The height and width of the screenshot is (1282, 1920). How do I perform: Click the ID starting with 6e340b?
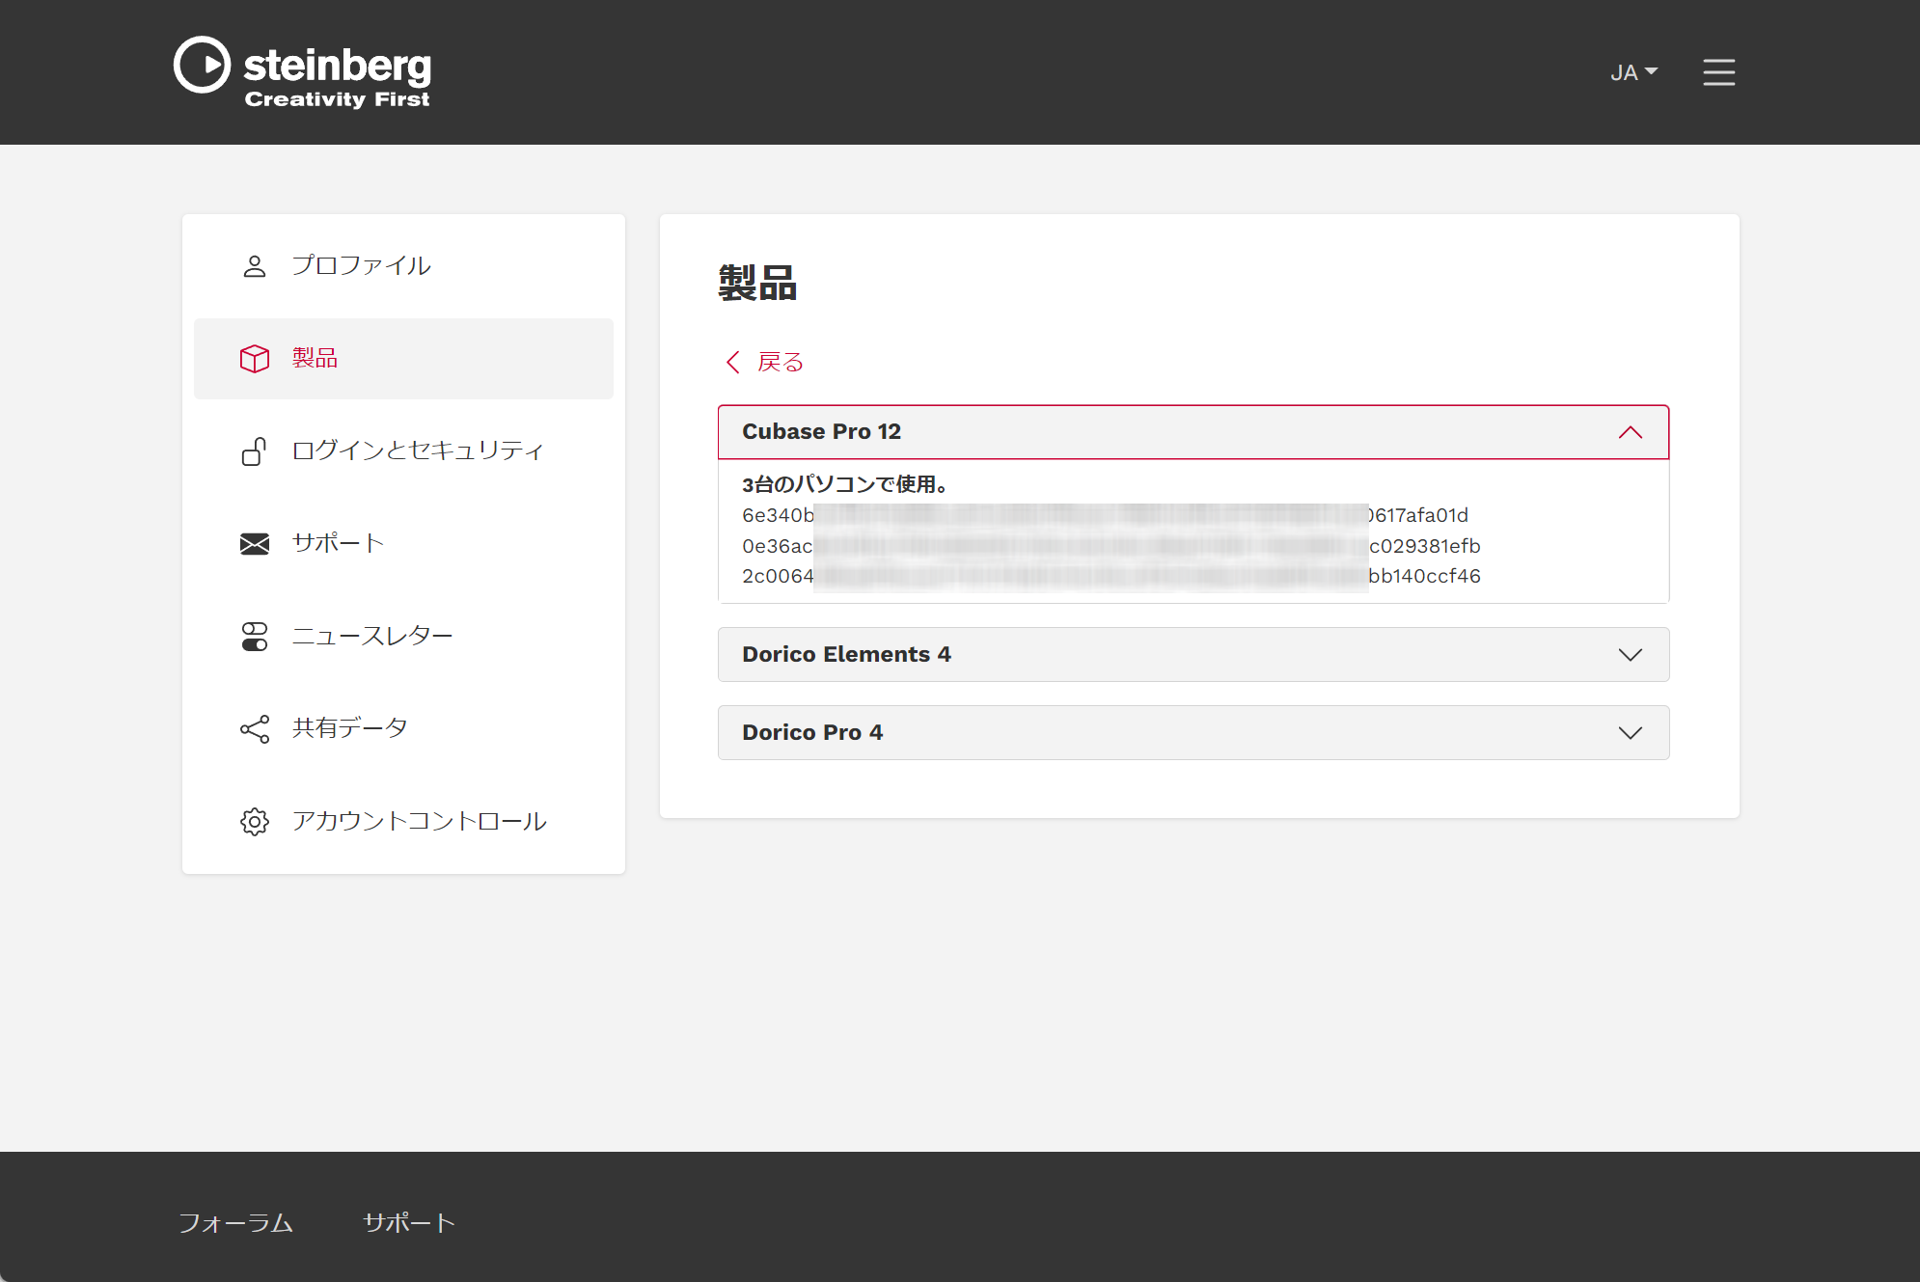click(x=1105, y=515)
